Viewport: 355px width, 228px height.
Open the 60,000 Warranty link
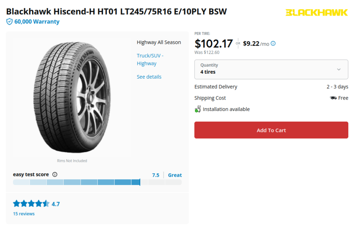click(x=37, y=22)
